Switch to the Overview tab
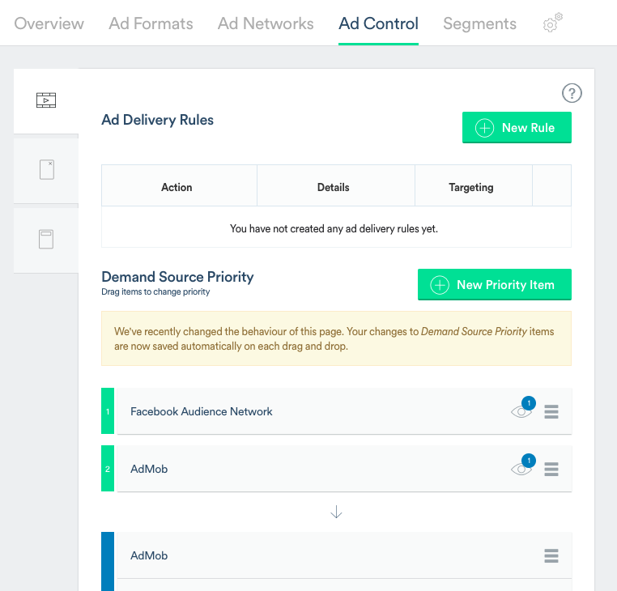This screenshot has height=591, width=617. click(49, 23)
